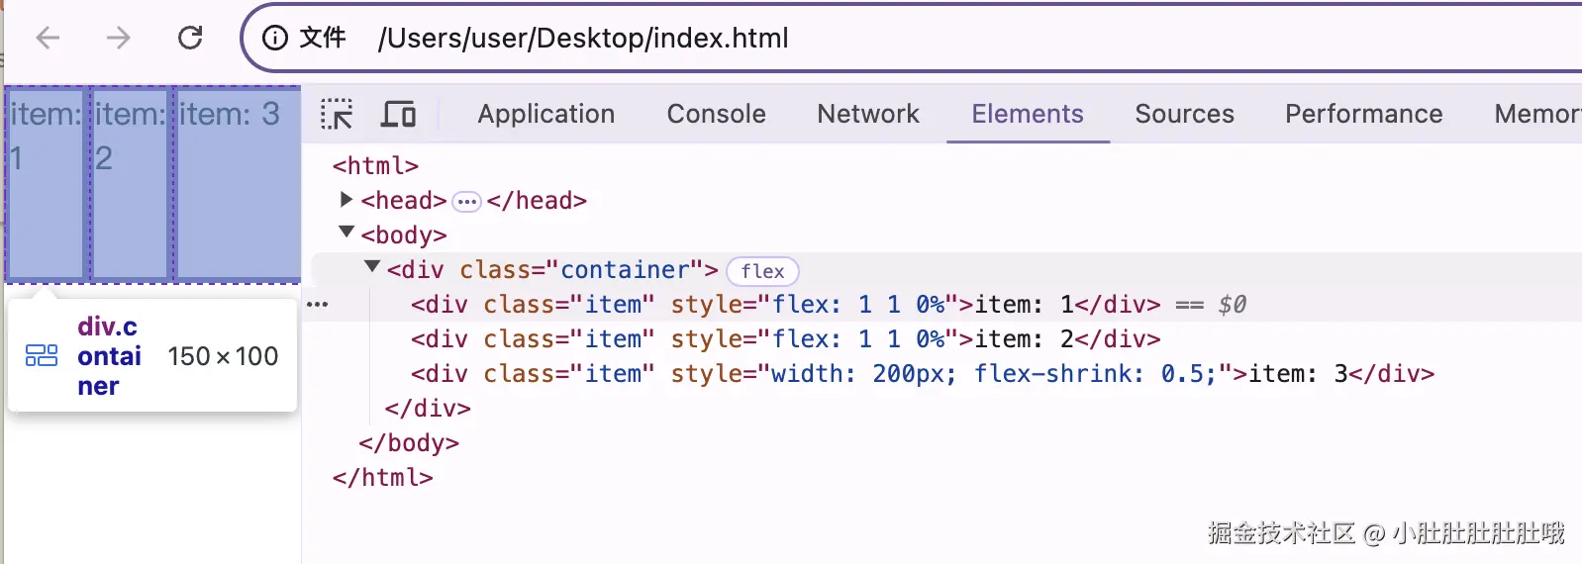1582x564 pixels.
Task: Click 'item: 2' box in the page
Action: click(x=131, y=184)
